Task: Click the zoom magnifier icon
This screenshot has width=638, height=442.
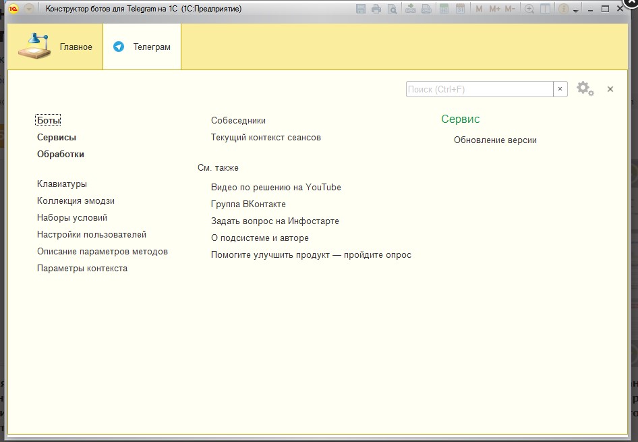Action: pyautogui.click(x=529, y=9)
